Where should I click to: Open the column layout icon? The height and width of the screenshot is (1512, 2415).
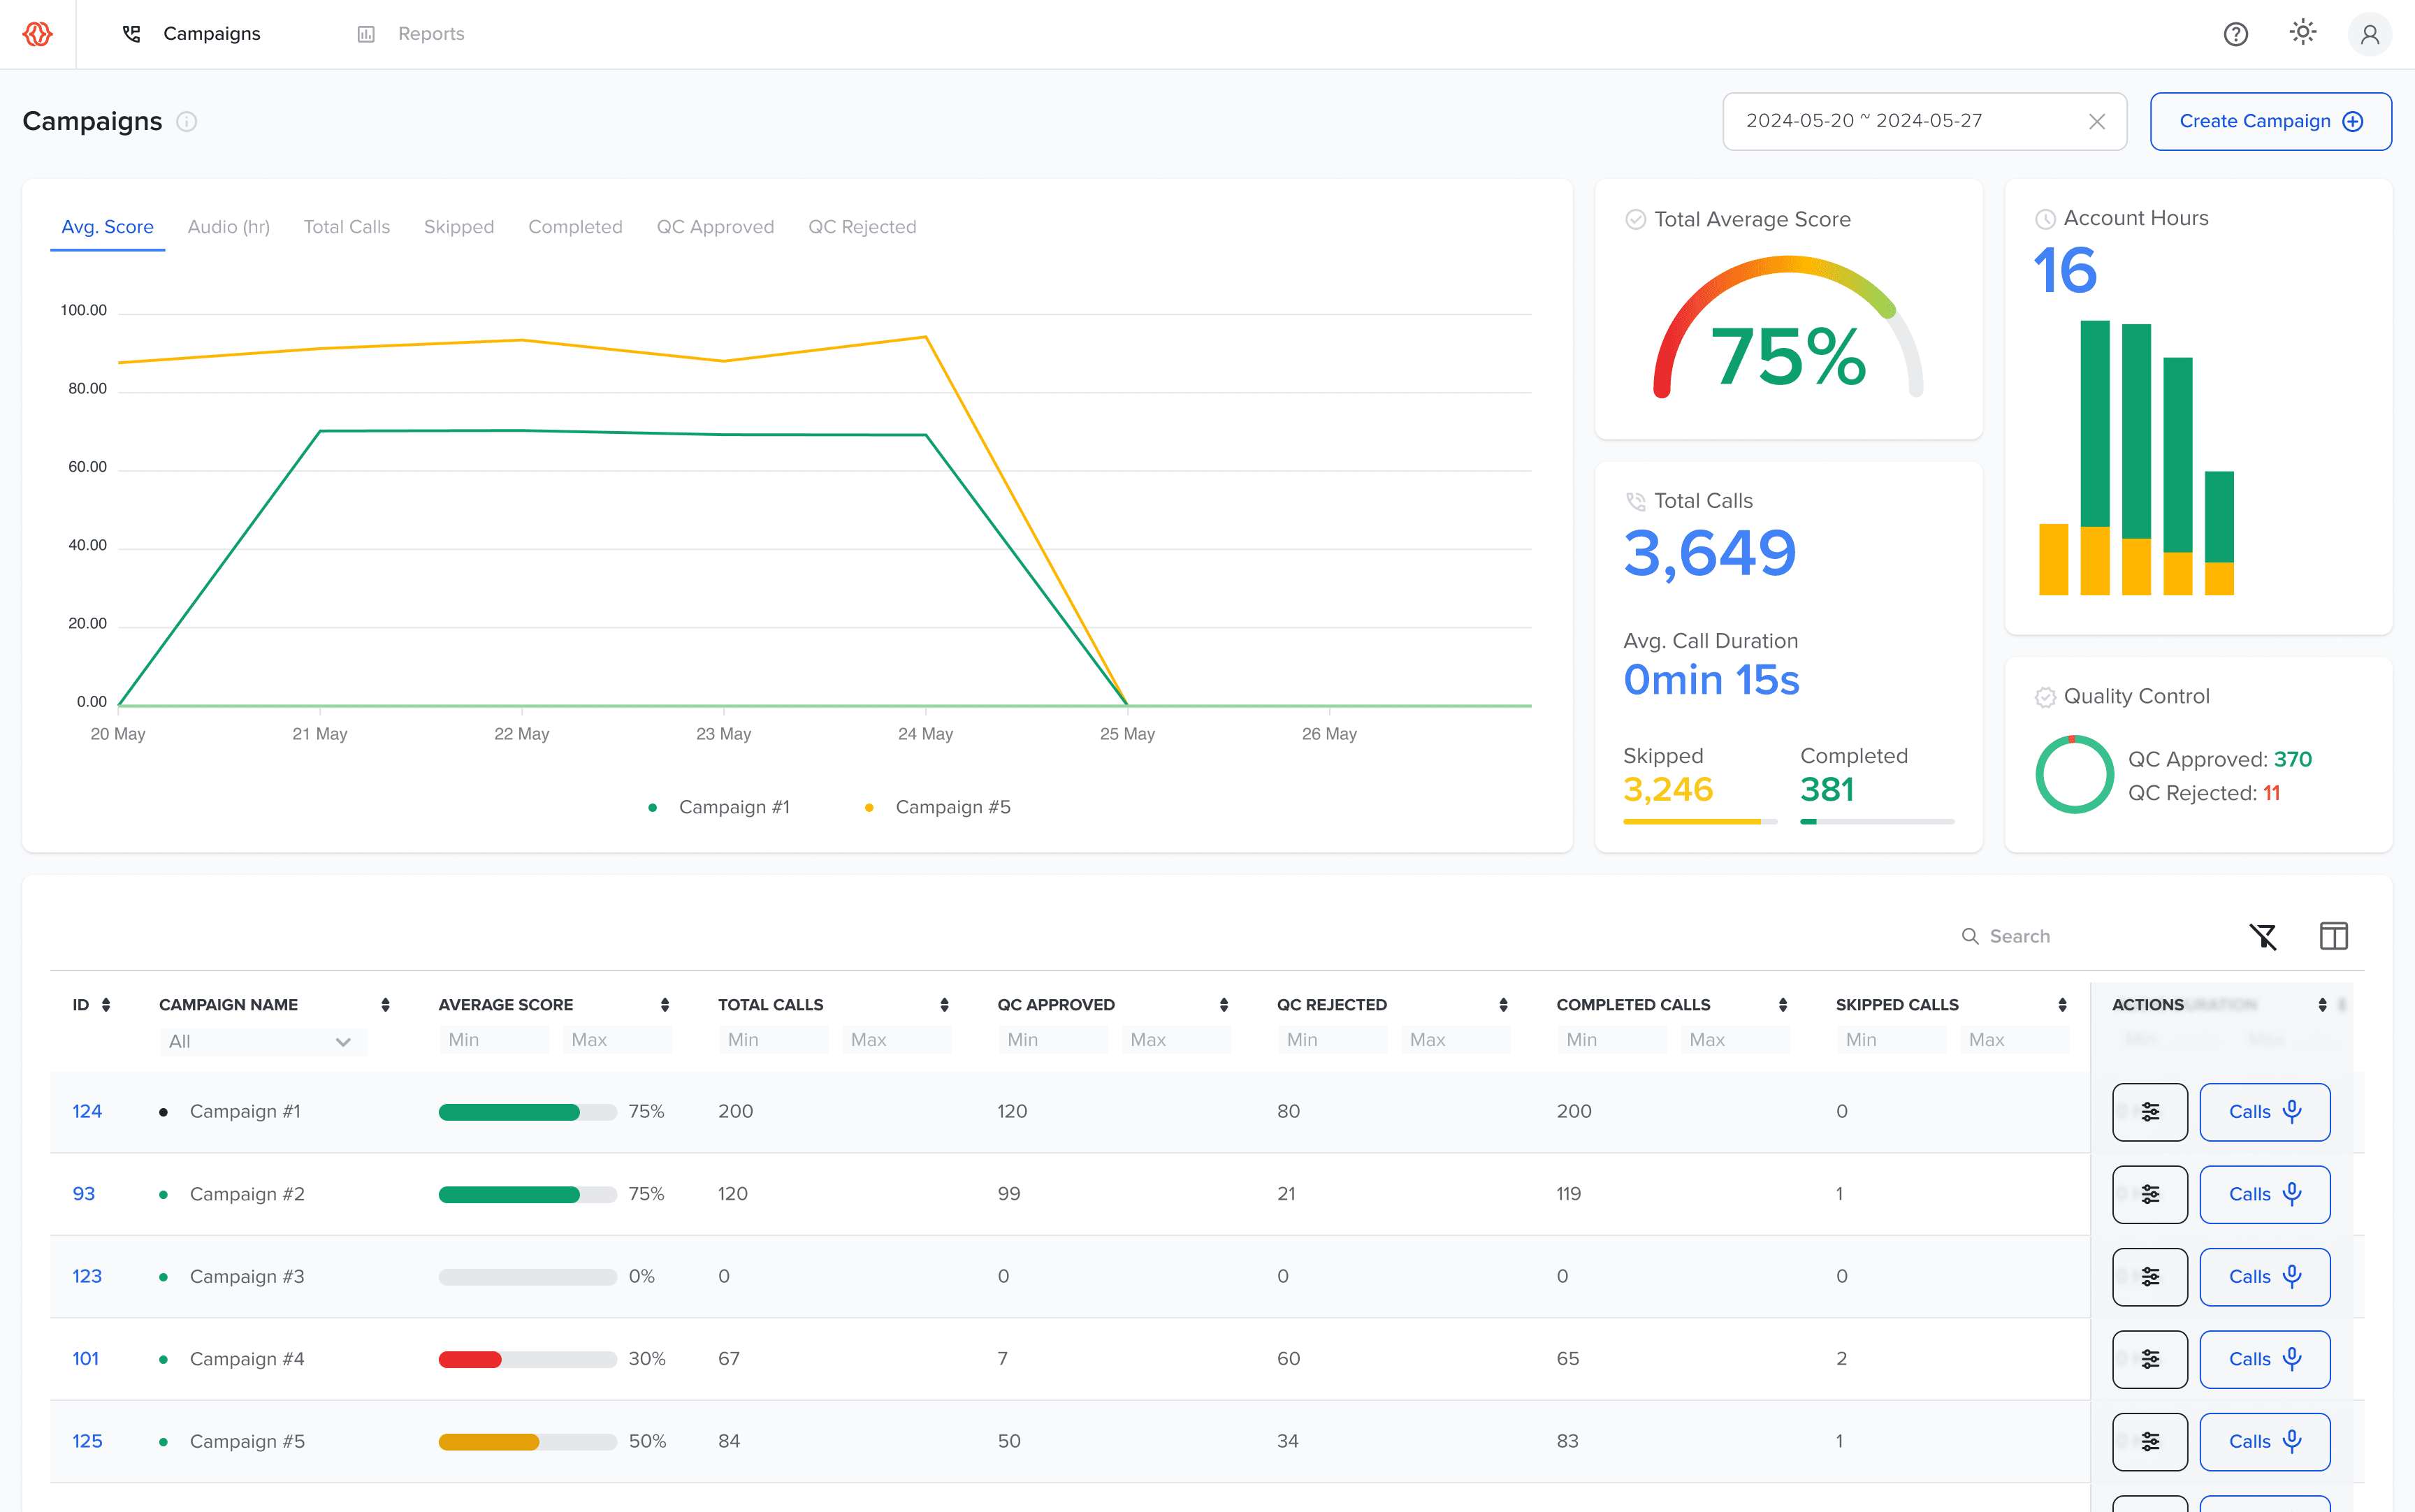point(2333,936)
